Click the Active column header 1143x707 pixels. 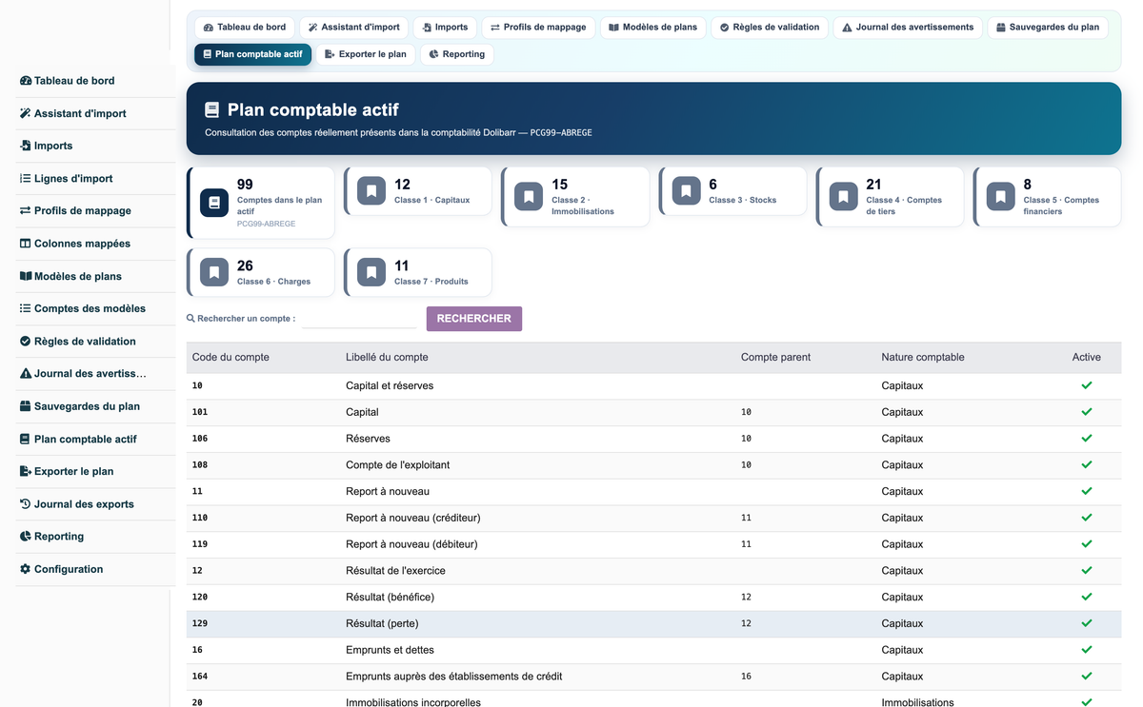click(1087, 358)
